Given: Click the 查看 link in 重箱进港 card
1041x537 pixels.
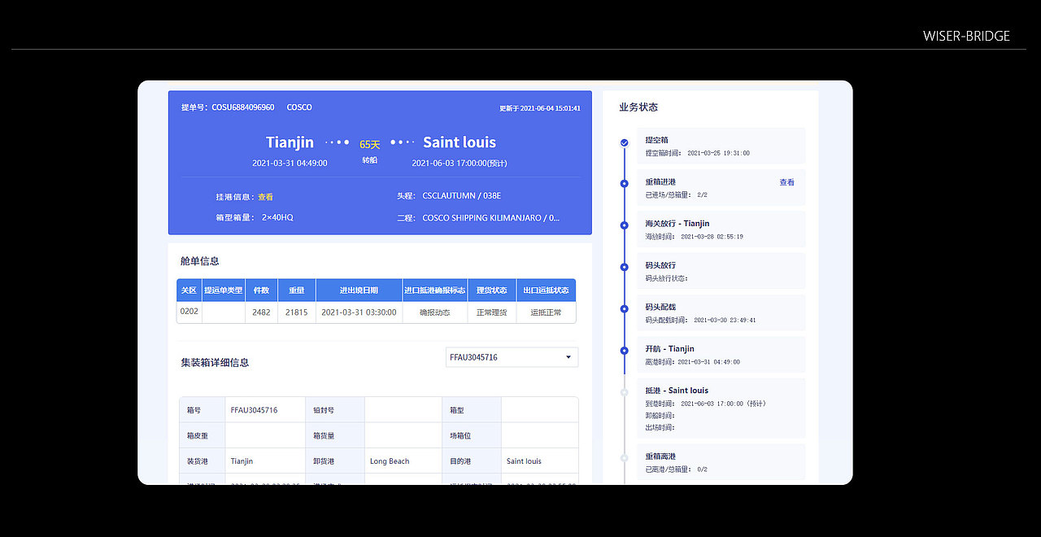Looking at the screenshot, I should coord(786,182).
